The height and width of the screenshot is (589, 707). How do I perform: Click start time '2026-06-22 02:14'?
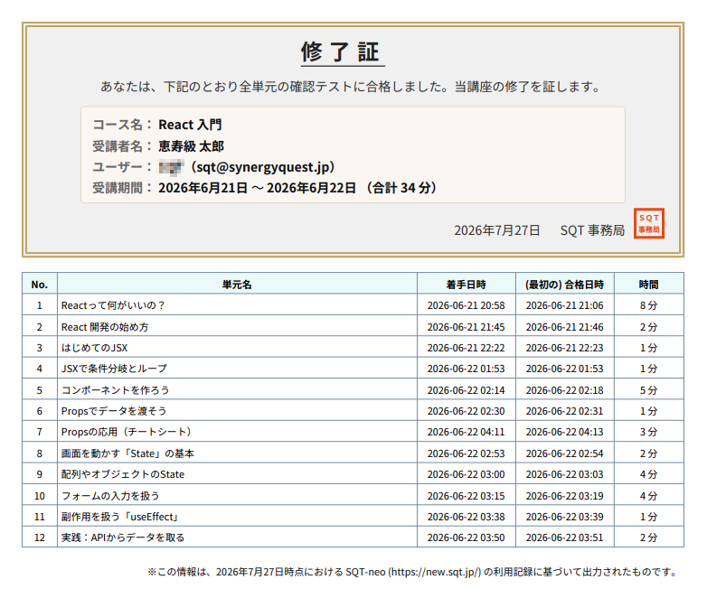tap(467, 390)
